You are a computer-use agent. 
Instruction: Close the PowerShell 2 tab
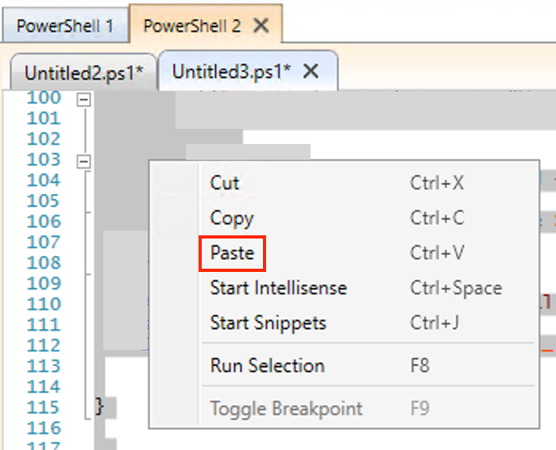261,25
